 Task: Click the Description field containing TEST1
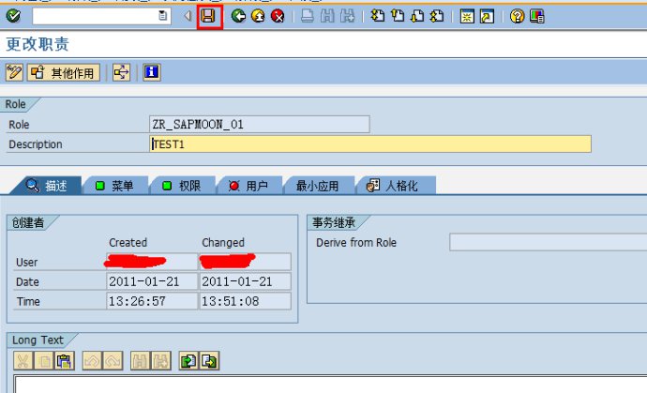click(370, 144)
